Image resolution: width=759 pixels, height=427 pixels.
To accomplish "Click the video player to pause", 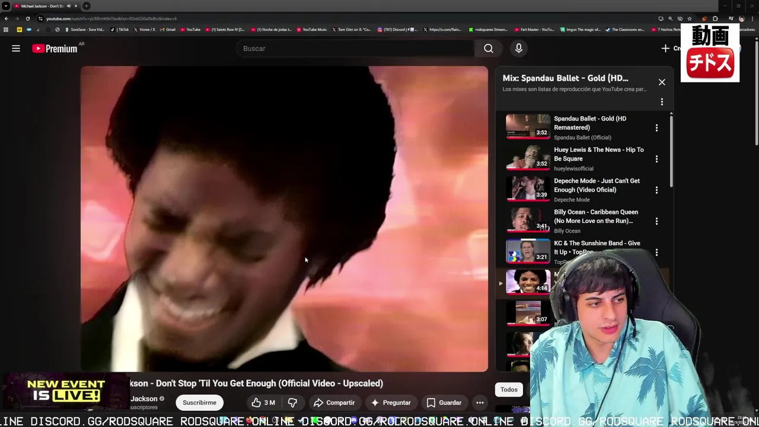I will click(x=284, y=219).
